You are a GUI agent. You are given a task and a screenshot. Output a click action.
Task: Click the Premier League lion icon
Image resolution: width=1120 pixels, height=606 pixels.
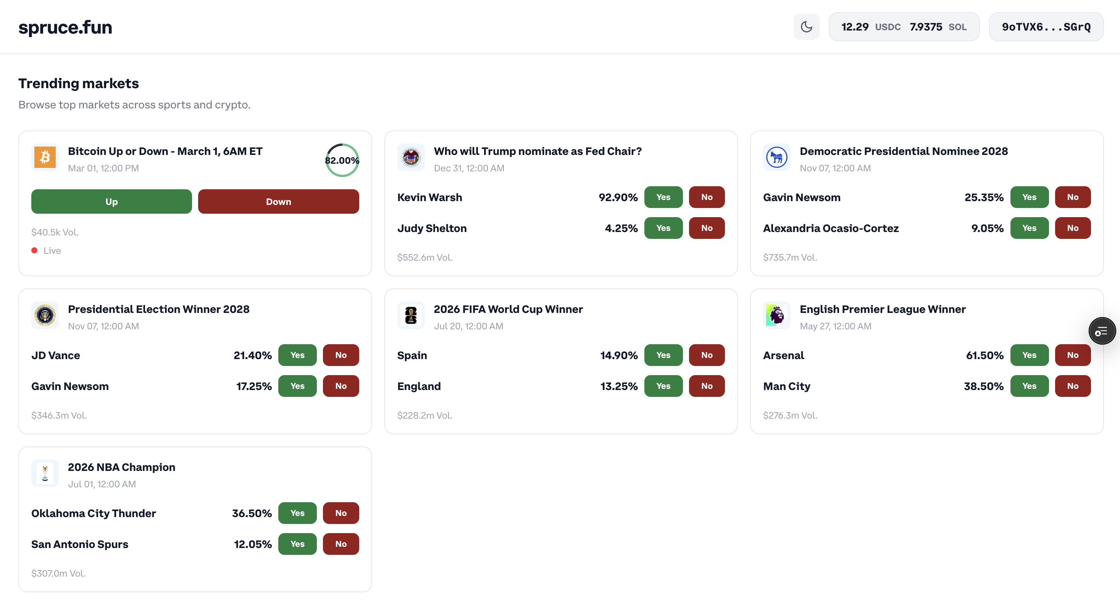coord(776,315)
